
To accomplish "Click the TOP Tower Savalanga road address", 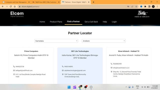I will click(75, 75).
